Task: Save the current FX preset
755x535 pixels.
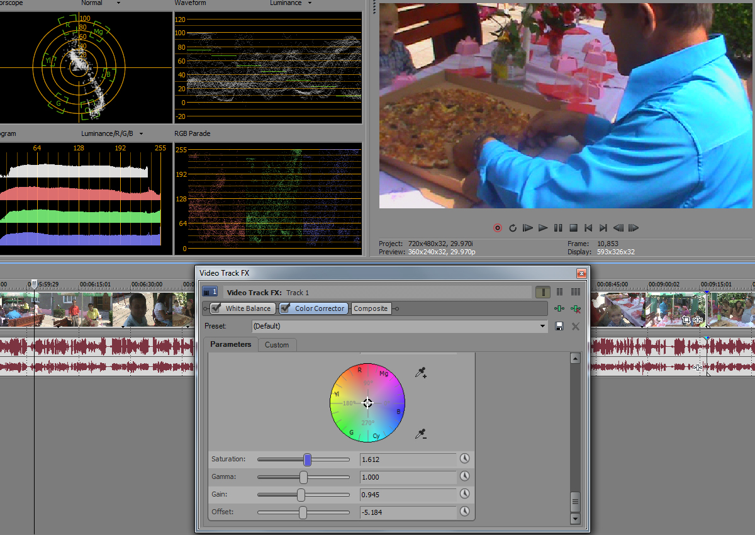Action: pos(559,326)
